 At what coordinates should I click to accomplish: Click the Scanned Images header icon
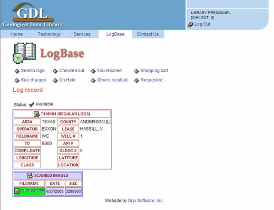30,176
